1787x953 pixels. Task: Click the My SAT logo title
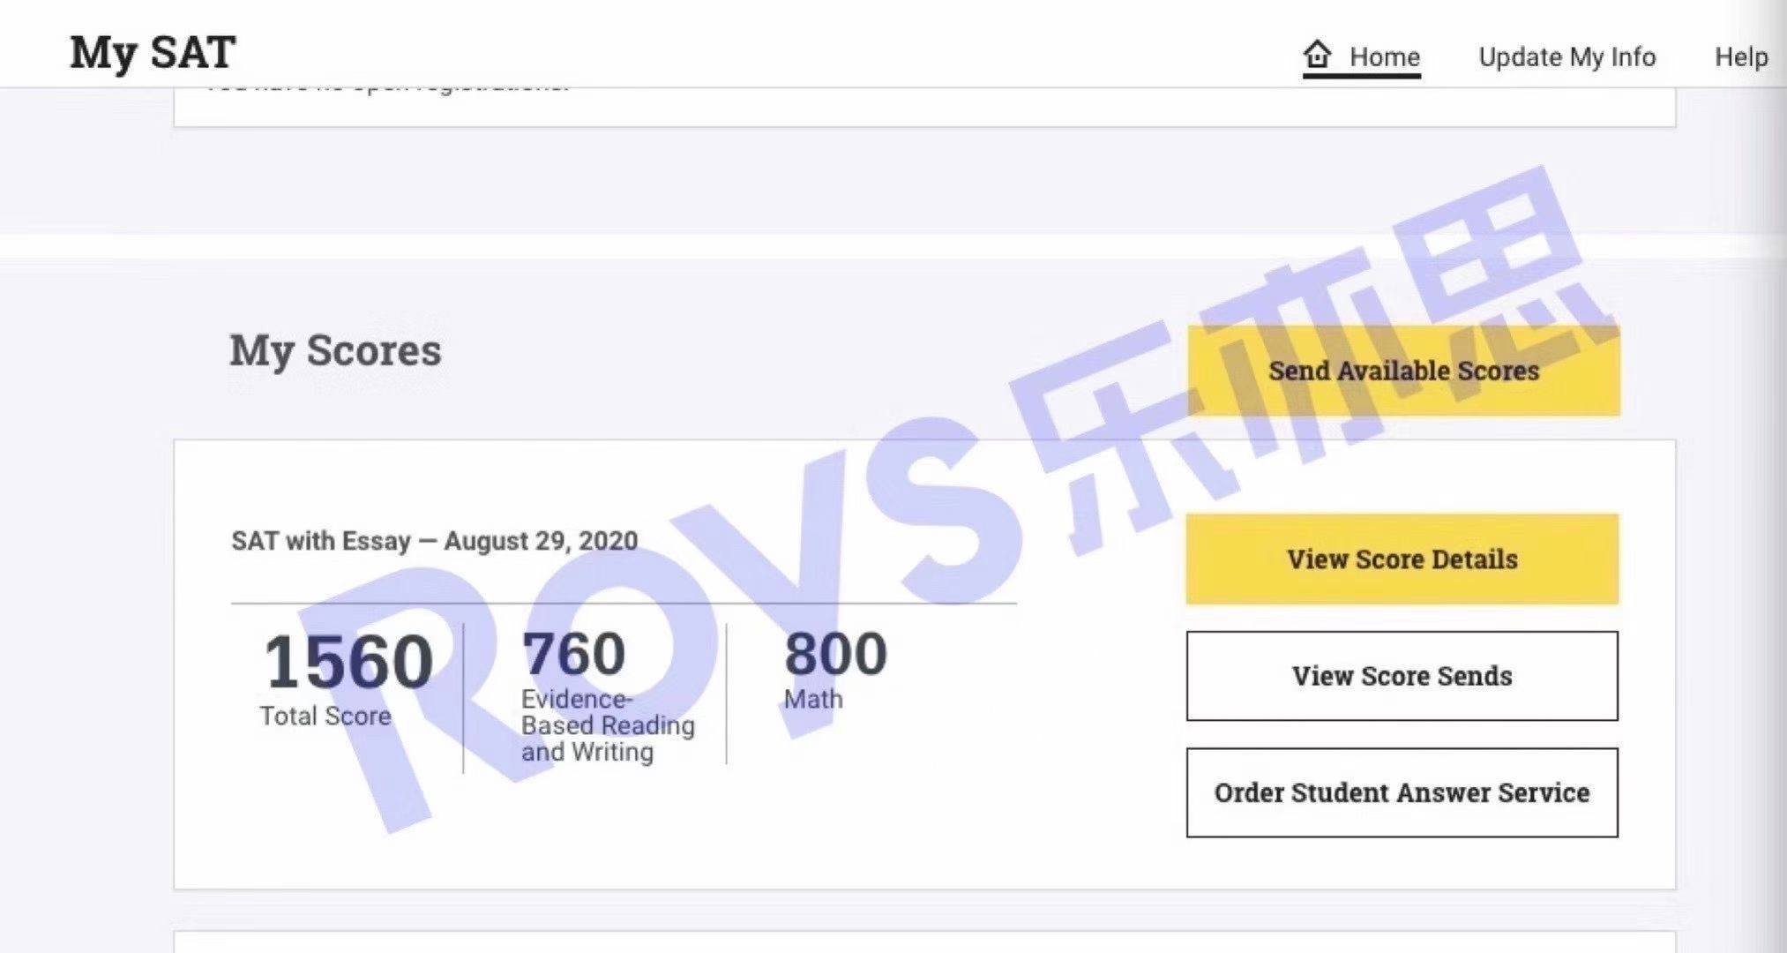(x=153, y=52)
